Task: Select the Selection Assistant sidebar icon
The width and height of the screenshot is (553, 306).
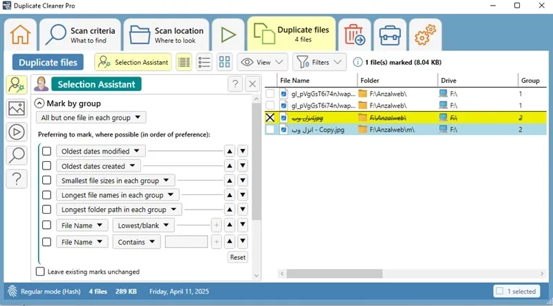Action: click(x=17, y=85)
